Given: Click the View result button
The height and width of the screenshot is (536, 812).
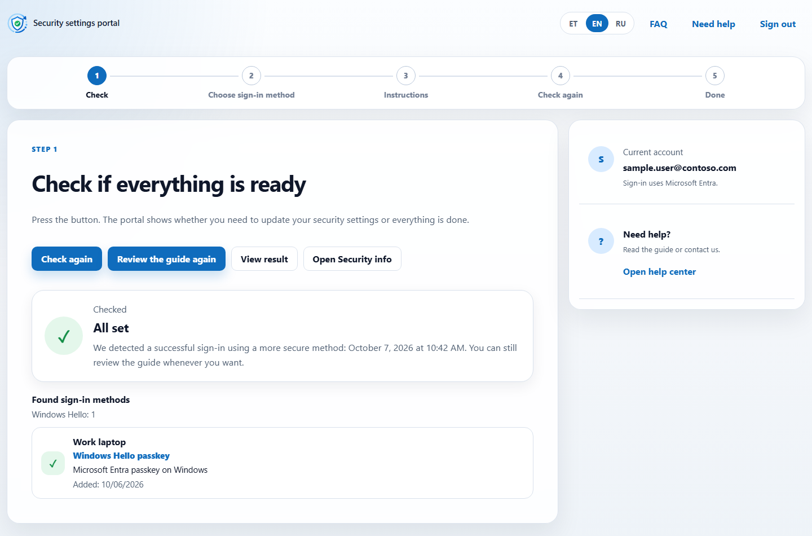Looking at the screenshot, I should tap(264, 259).
